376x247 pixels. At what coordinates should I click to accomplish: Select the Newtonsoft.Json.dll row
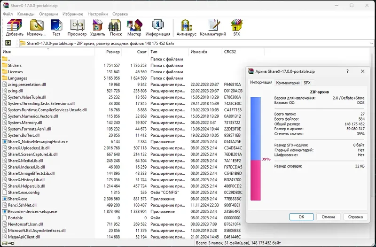122,224
